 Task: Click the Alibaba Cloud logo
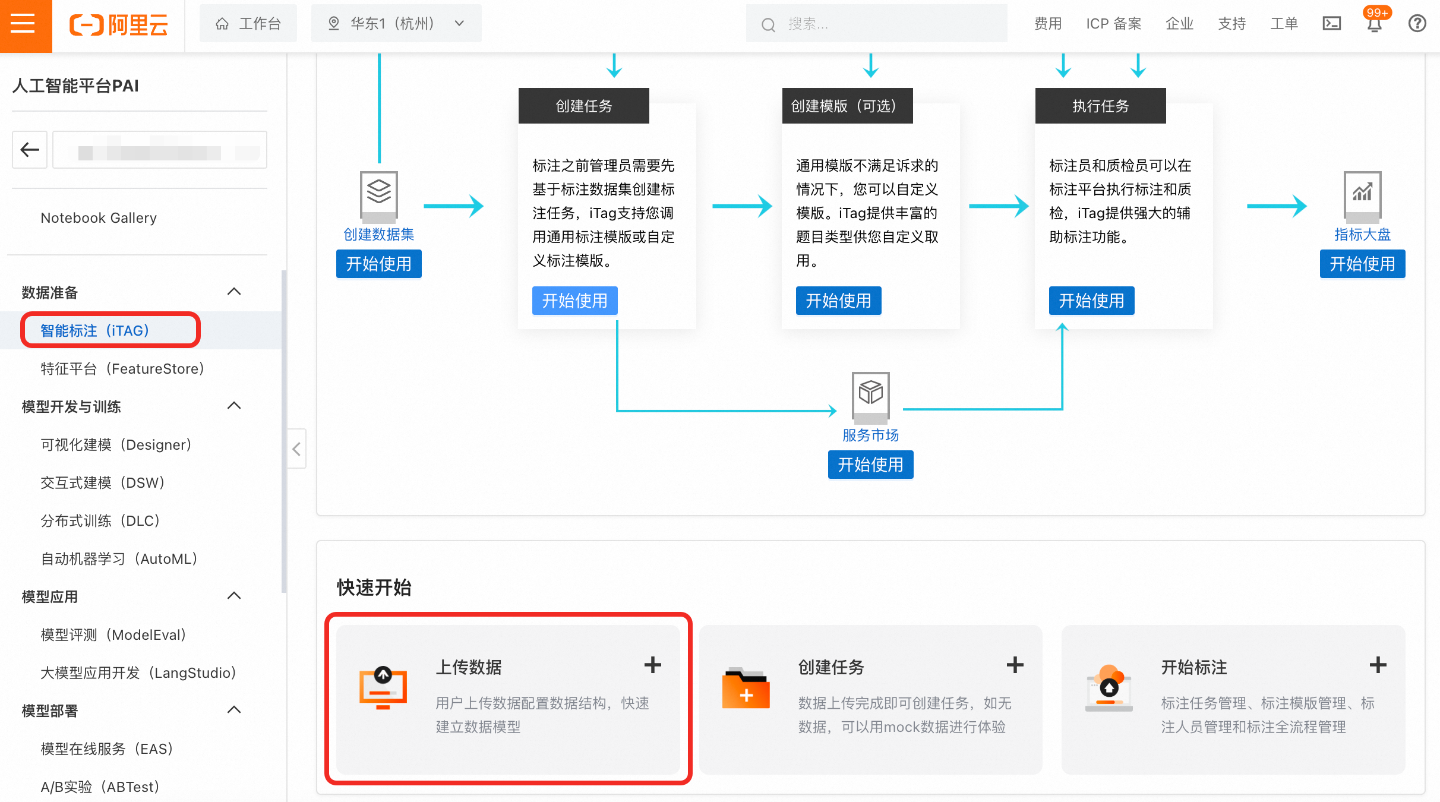tap(119, 24)
